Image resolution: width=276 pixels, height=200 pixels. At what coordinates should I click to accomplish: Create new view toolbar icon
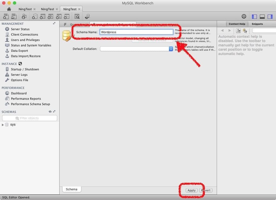point(50,16)
